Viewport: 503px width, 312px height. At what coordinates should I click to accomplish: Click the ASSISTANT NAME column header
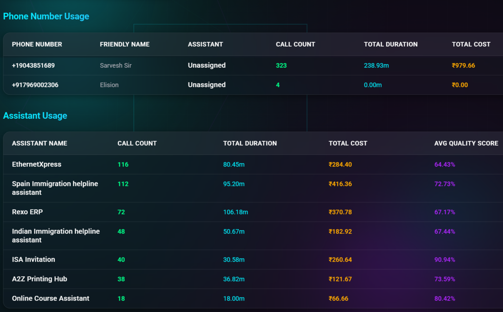pos(40,143)
